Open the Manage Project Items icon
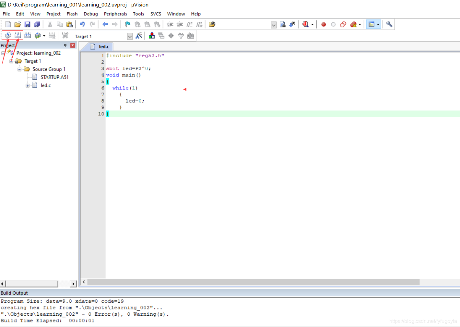Viewport: 460px width, 327px height. (152, 36)
